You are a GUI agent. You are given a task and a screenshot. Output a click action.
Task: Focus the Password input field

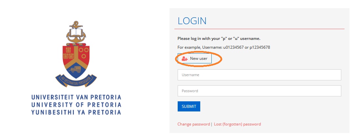259,91
